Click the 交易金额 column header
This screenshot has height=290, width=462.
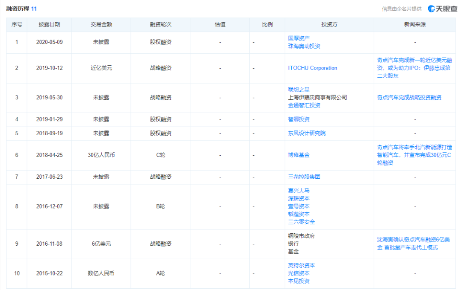[101, 24]
